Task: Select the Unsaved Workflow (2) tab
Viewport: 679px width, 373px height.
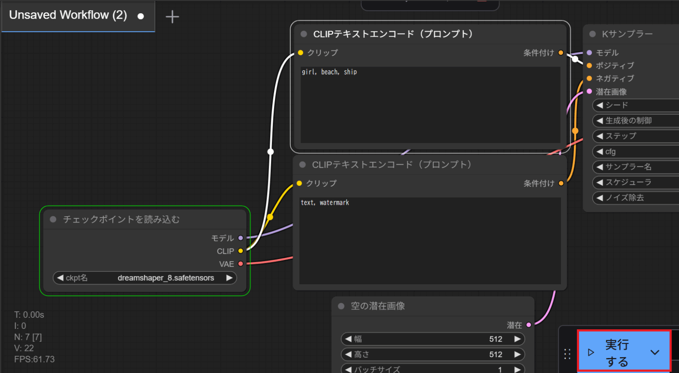Action: click(x=67, y=15)
